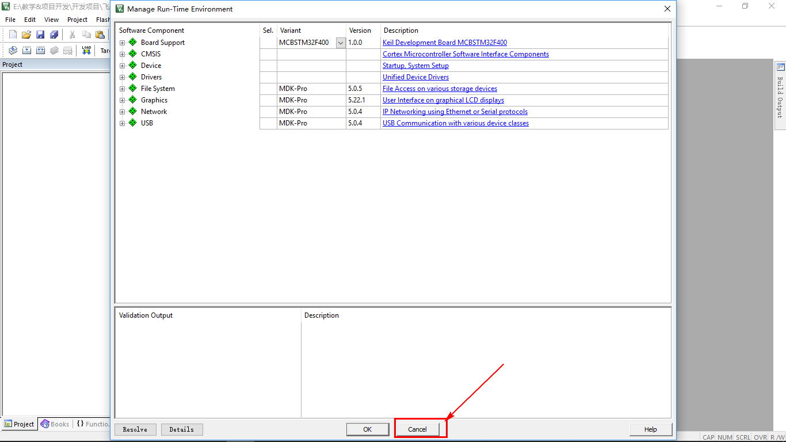Select version 5.22.1 cell for Graphics
Image resolution: width=786 pixels, height=442 pixels.
pos(363,100)
